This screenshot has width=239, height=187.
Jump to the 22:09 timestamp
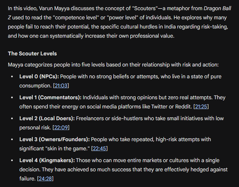(61, 128)
